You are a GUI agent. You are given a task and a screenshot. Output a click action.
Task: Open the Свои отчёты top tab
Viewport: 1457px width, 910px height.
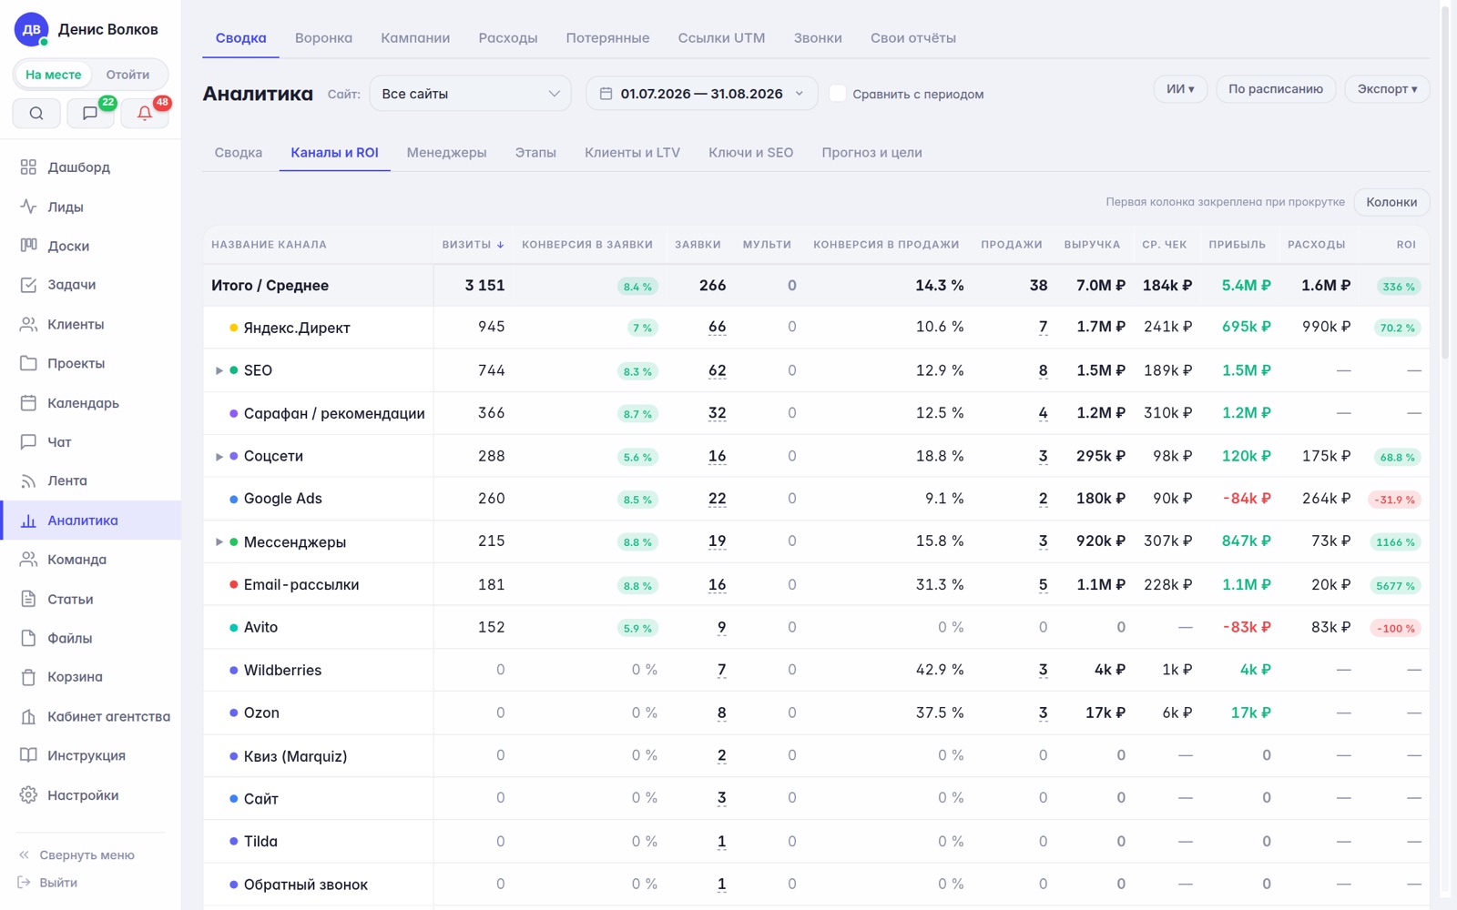[x=912, y=38]
